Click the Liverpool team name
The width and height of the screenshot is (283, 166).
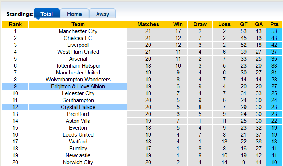tap(78, 45)
